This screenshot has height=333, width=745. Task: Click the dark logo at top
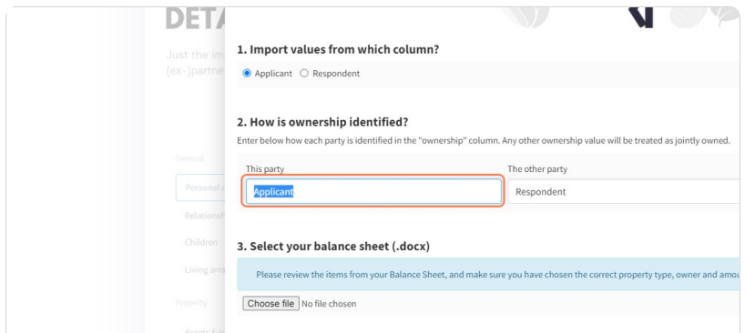pos(640,17)
